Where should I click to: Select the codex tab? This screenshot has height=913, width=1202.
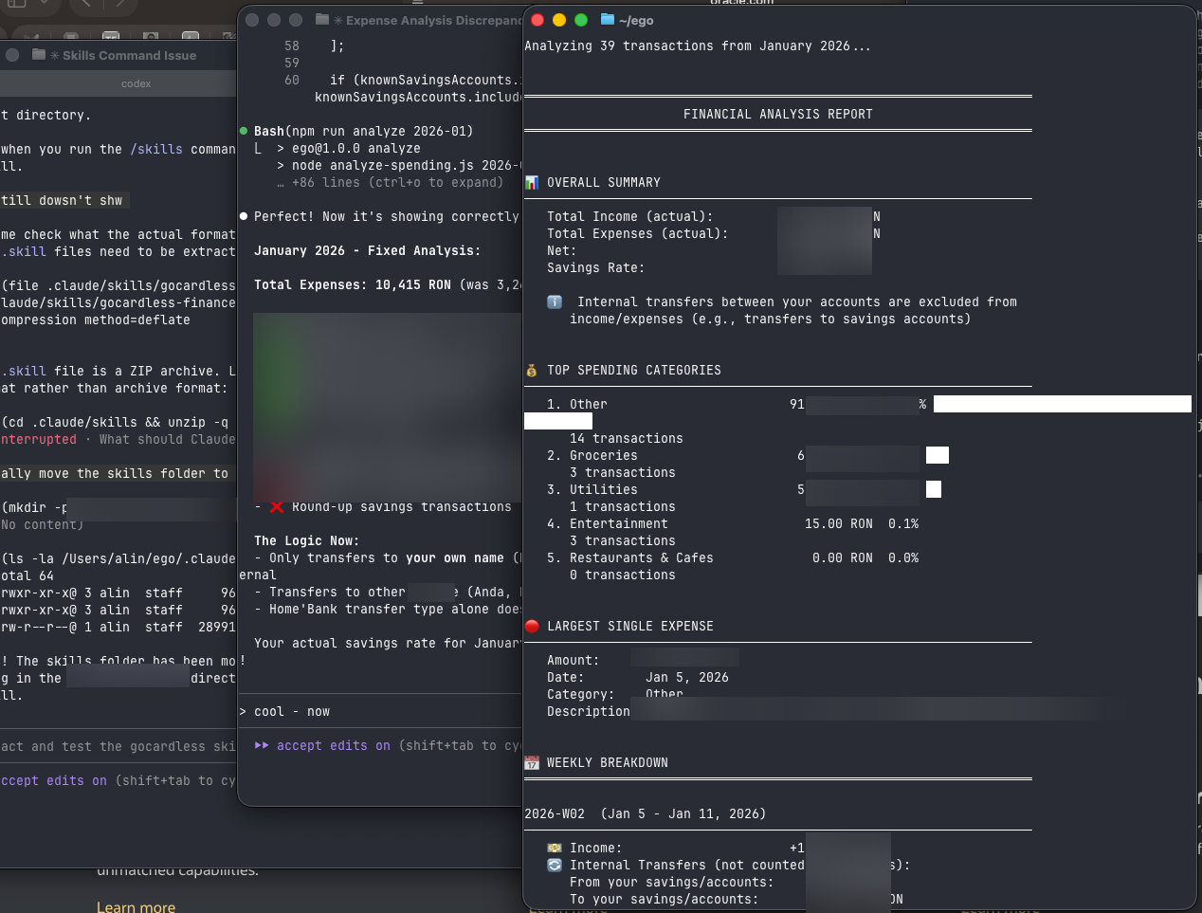pos(136,83)
